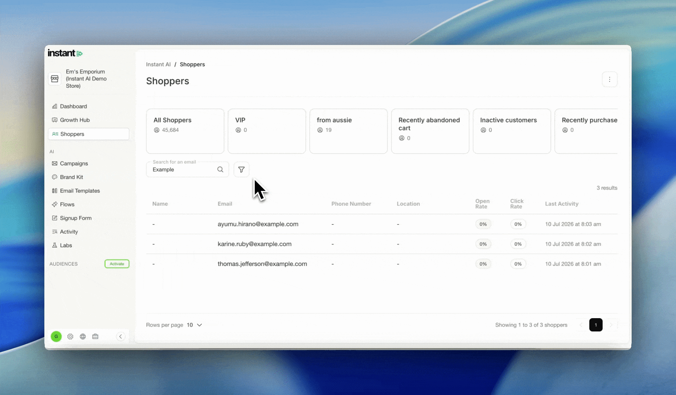Select the All Shoppers segment card
Image resolution: width=676 pixels, height=395 pixels.
coord(185,131)
